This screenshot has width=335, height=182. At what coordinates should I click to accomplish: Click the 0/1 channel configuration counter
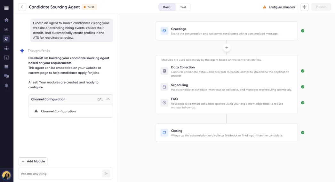(x=100, y=99)
